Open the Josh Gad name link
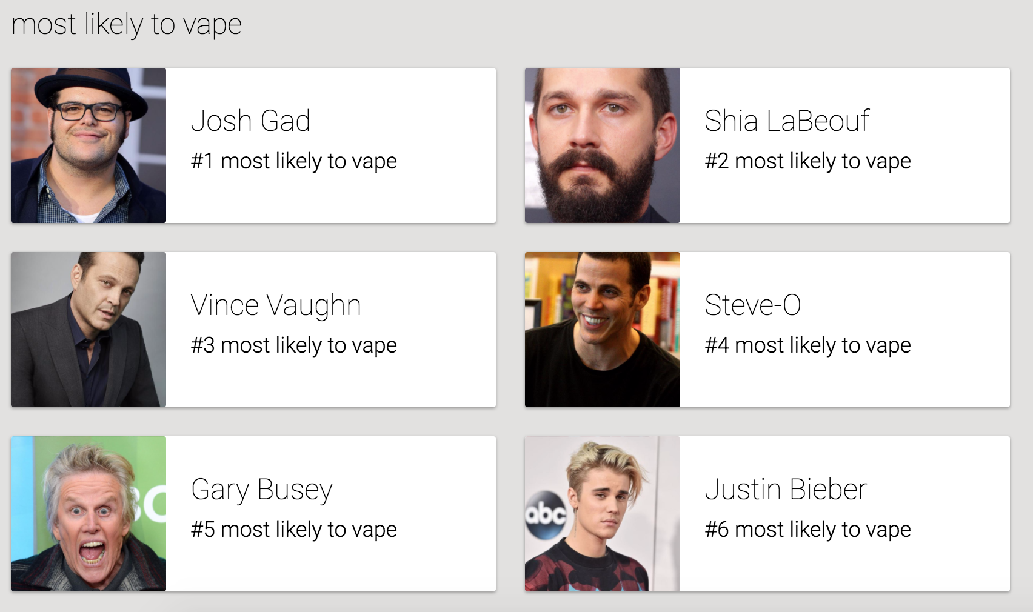Viewport: 1033px width, 612px height. (x=250, y=121)
